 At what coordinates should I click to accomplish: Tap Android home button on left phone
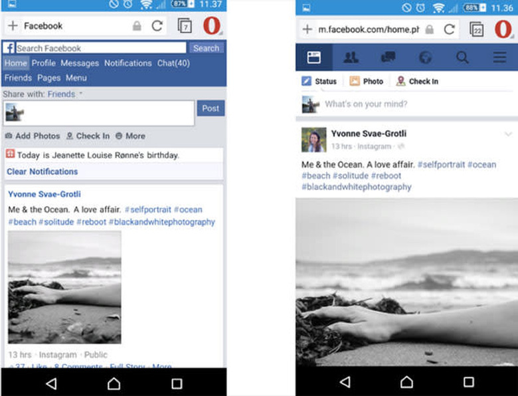pyautogui.click(x=114, y=383)
